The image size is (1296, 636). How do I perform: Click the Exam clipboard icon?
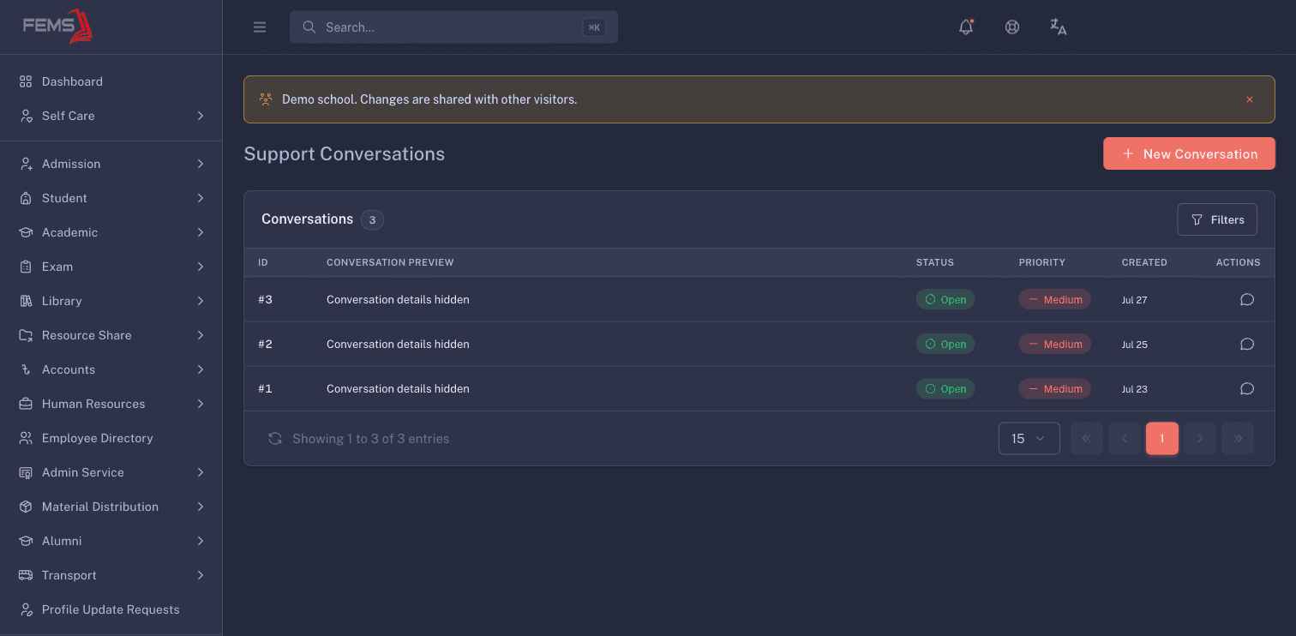click(x=26, y=267)
